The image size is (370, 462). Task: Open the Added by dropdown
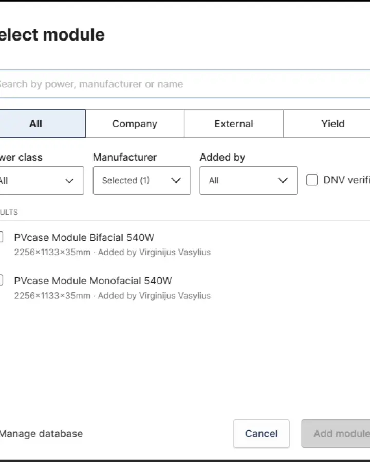click(249, 181)
